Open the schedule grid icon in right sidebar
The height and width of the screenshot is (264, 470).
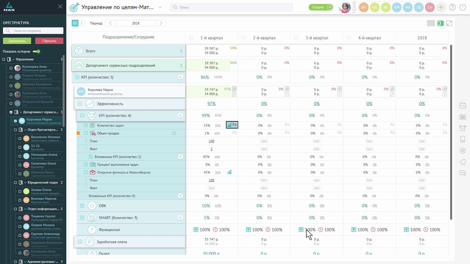click(x=463, y=117)
